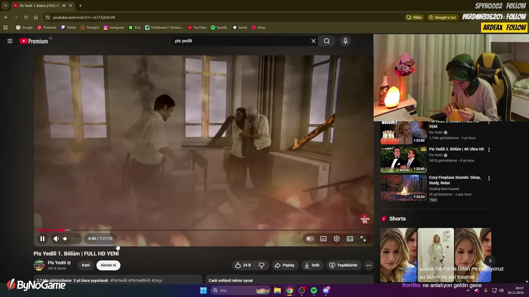
Task: Mute the tab via its audio indicator
Action: click(x=64, y=5)
